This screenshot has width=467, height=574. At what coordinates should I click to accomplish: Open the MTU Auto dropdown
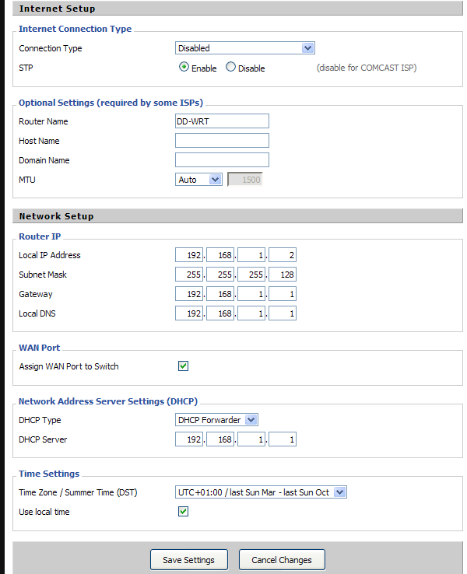click(198, 180)
